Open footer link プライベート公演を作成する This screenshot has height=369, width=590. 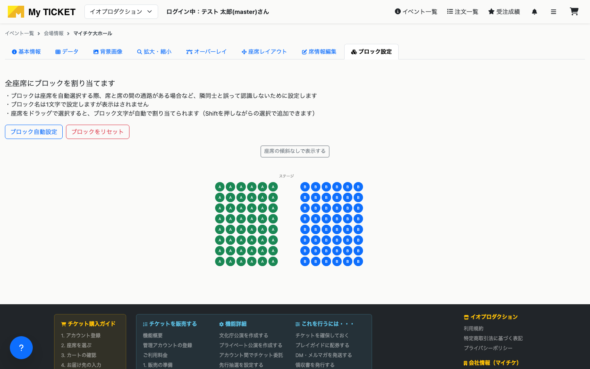251,345
